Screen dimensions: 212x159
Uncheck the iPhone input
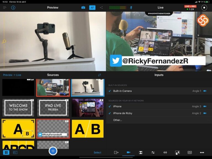(x=110, y=106)
